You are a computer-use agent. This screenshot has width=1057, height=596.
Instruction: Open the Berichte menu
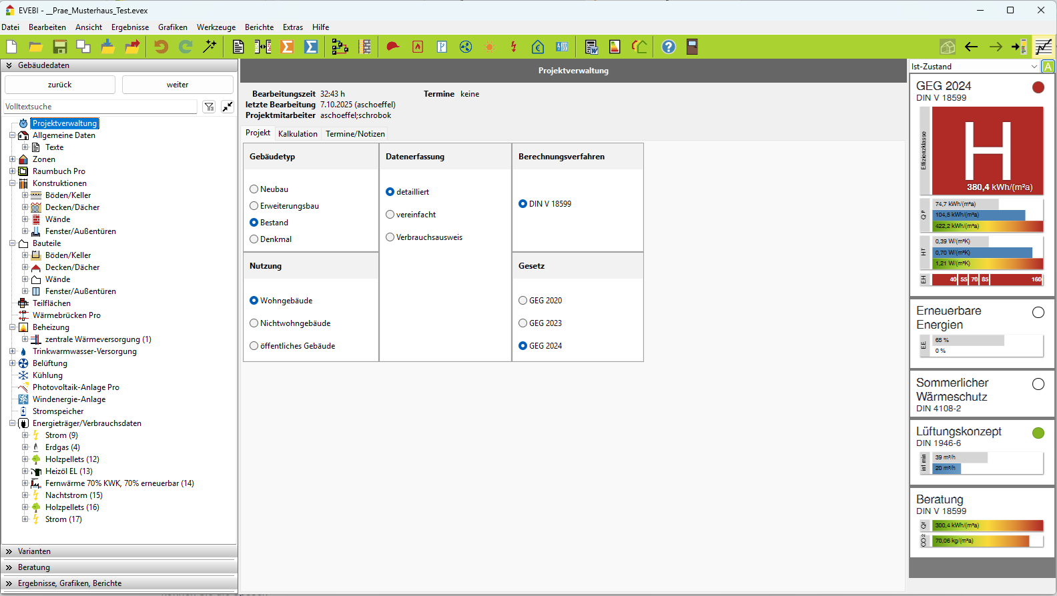coord(259,27)
